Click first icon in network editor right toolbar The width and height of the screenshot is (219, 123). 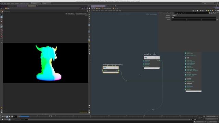193,11
